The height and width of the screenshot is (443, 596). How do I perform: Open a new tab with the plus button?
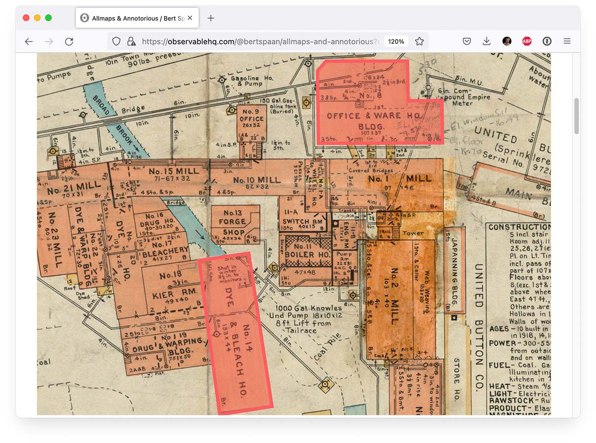coord(211,18)
